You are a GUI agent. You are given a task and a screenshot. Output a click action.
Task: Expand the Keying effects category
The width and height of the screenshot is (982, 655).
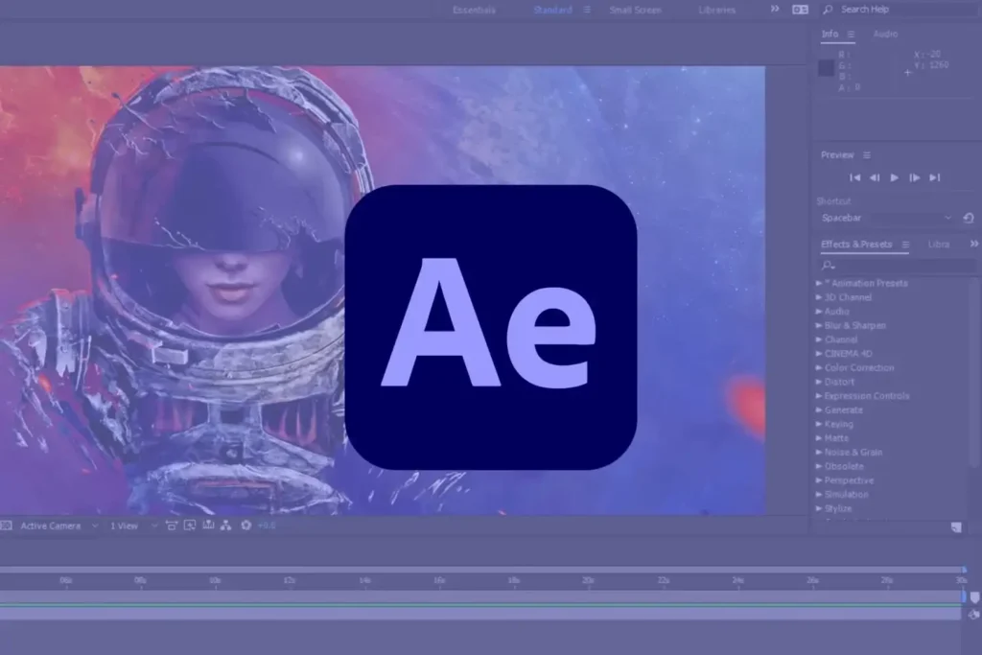tap(819, 424)
